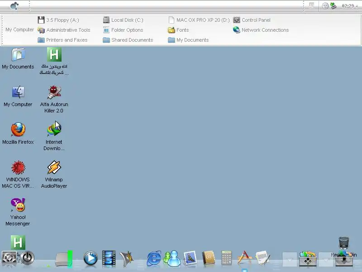Select Alfa Autorun Killer 2.0 icon
Viewport: 362px width, 272px height.
pyautogui.click(x=54, y=99)
